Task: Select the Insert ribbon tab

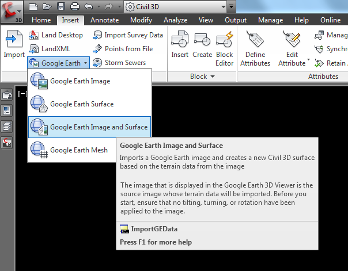Action: point(70,20)
